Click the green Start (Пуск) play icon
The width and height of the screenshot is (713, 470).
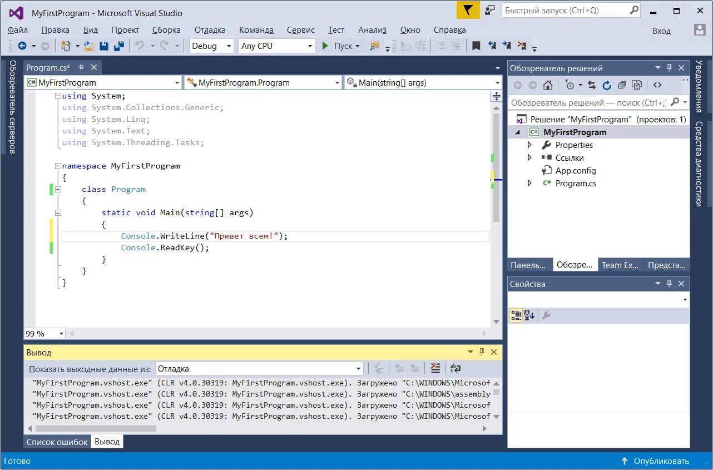(325, 46)
